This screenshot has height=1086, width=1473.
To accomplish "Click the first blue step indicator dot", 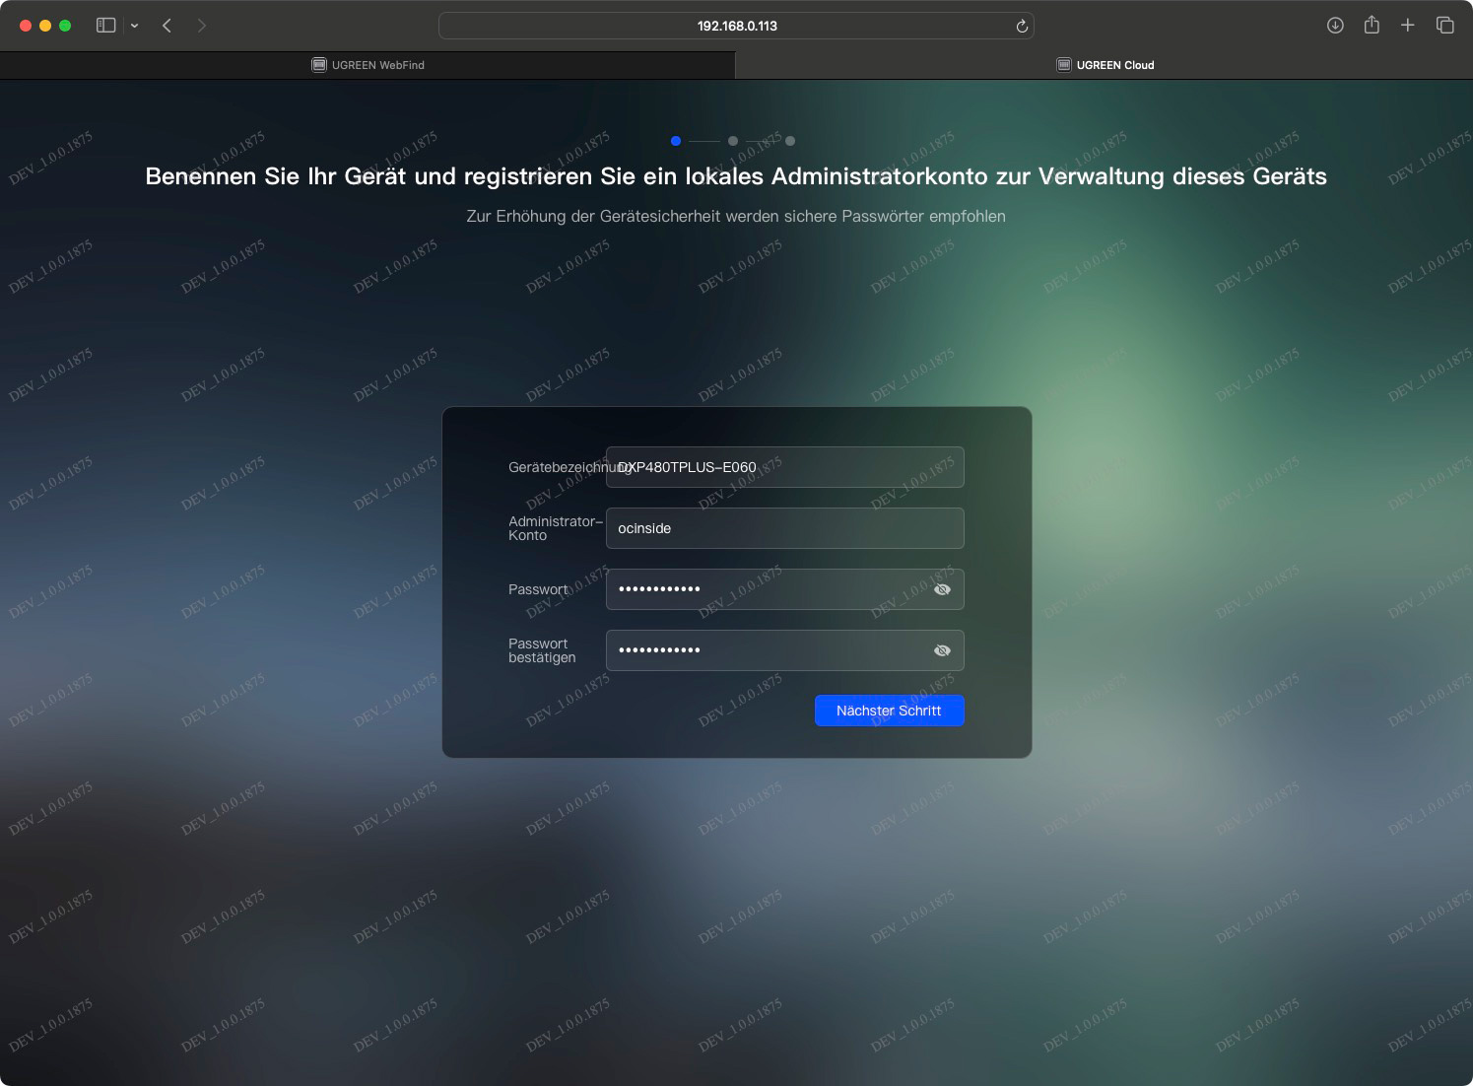I will [676, 141].
